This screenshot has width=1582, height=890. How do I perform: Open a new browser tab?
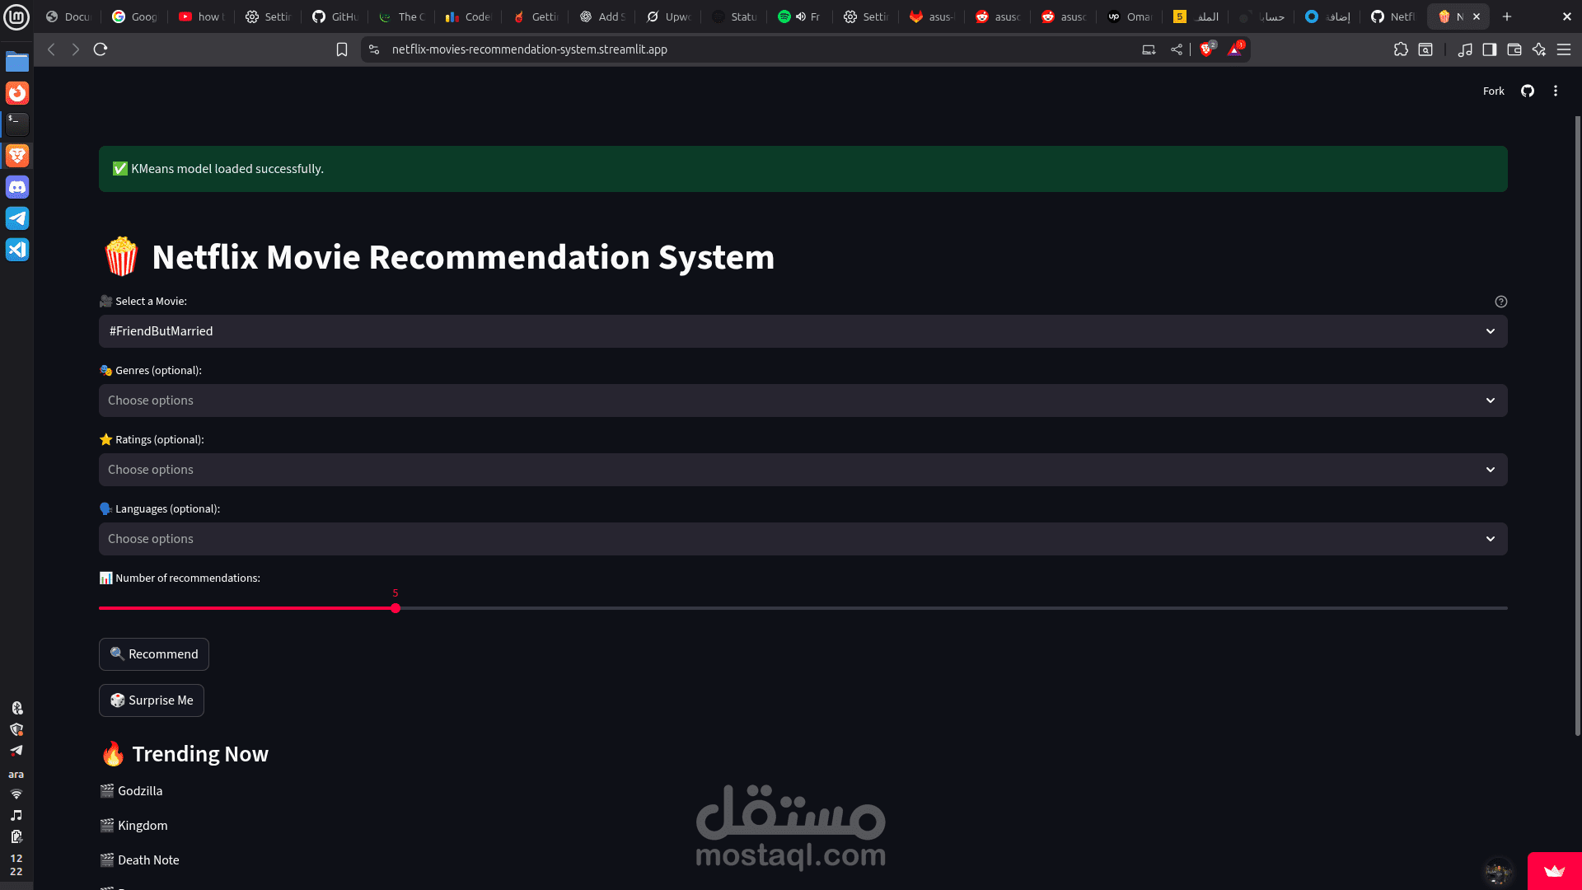1507,16
